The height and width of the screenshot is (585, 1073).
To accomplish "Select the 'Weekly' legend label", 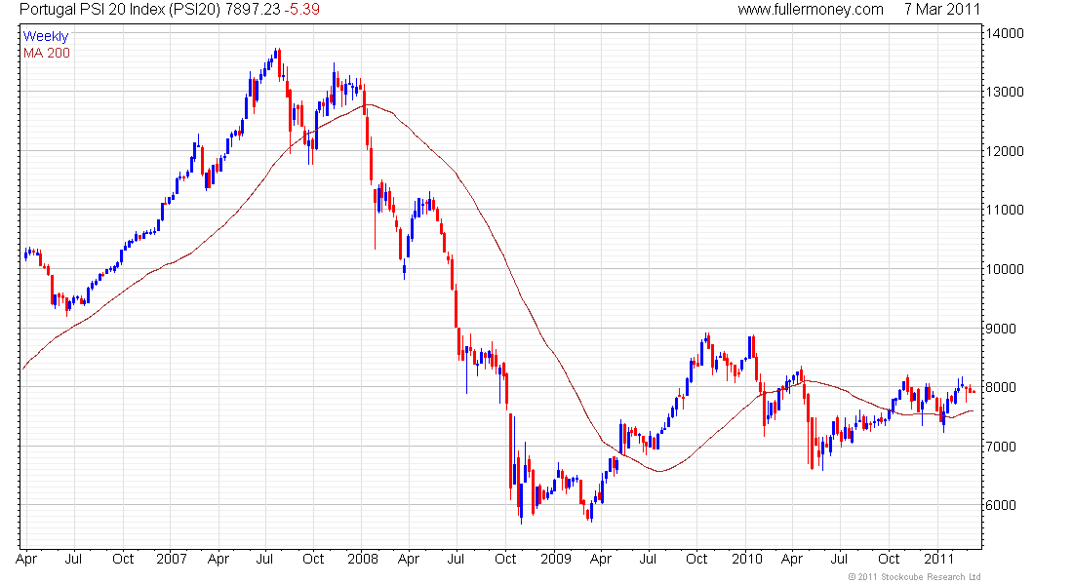I will tap(46, 37).
